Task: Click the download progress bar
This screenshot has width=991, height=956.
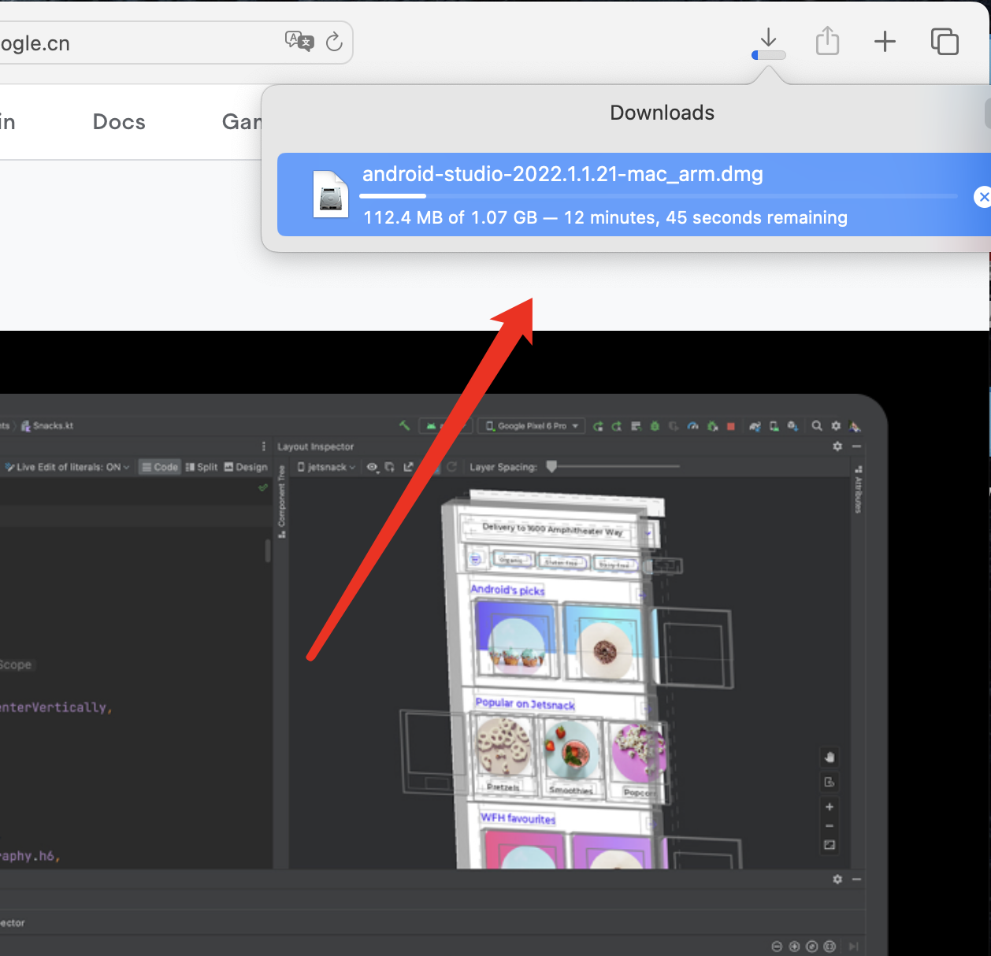Action: point(659,196)
